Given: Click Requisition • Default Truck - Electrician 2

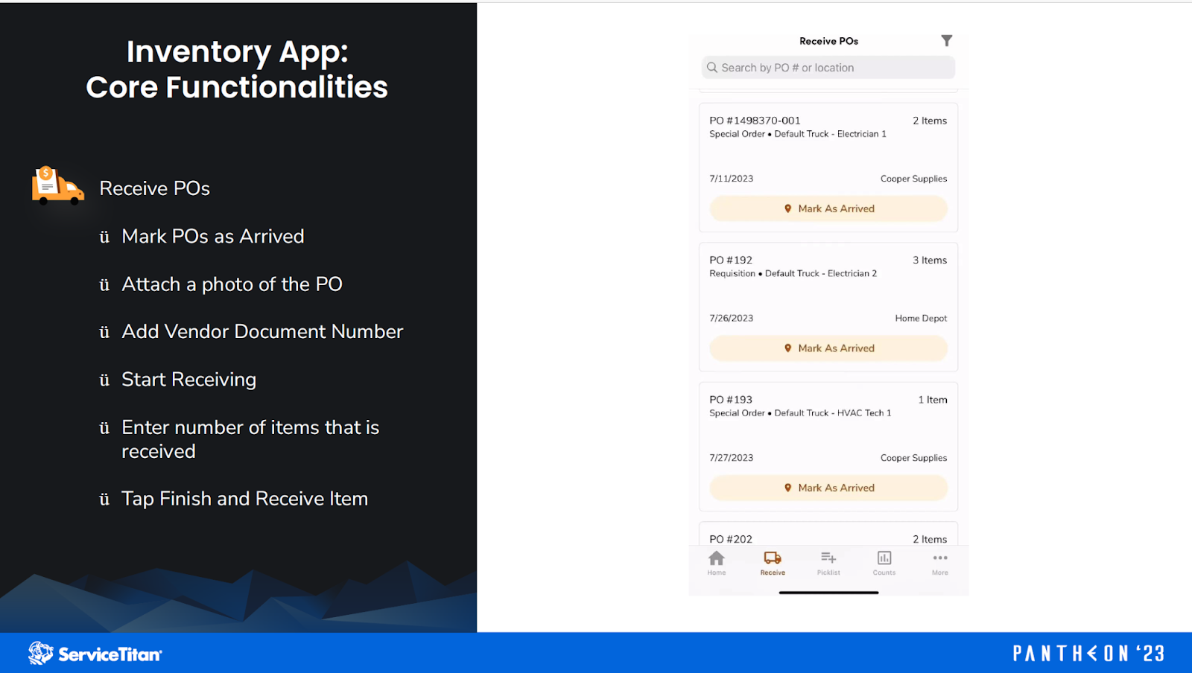Looking at the screenshot, I should 793,273.
